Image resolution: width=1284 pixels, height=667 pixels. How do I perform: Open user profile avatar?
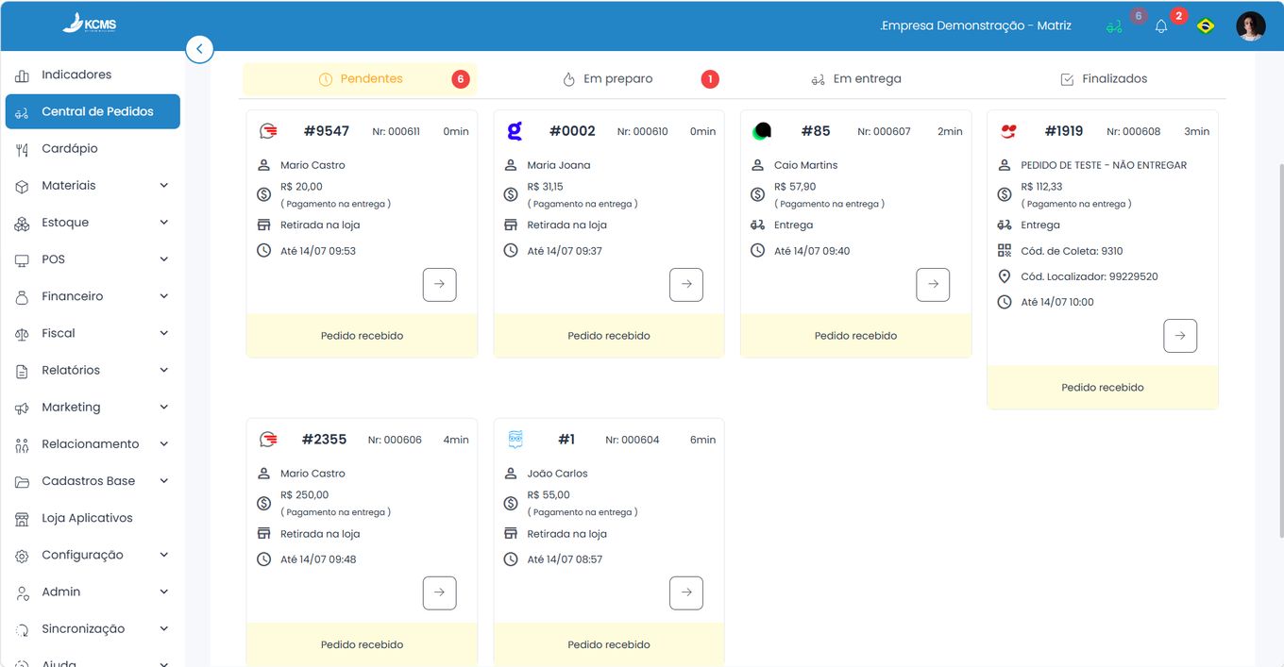1251,26
